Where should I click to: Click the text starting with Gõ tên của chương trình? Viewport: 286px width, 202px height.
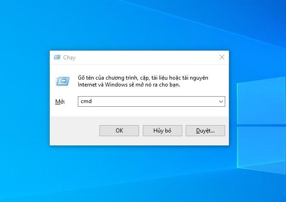point(143,81)
